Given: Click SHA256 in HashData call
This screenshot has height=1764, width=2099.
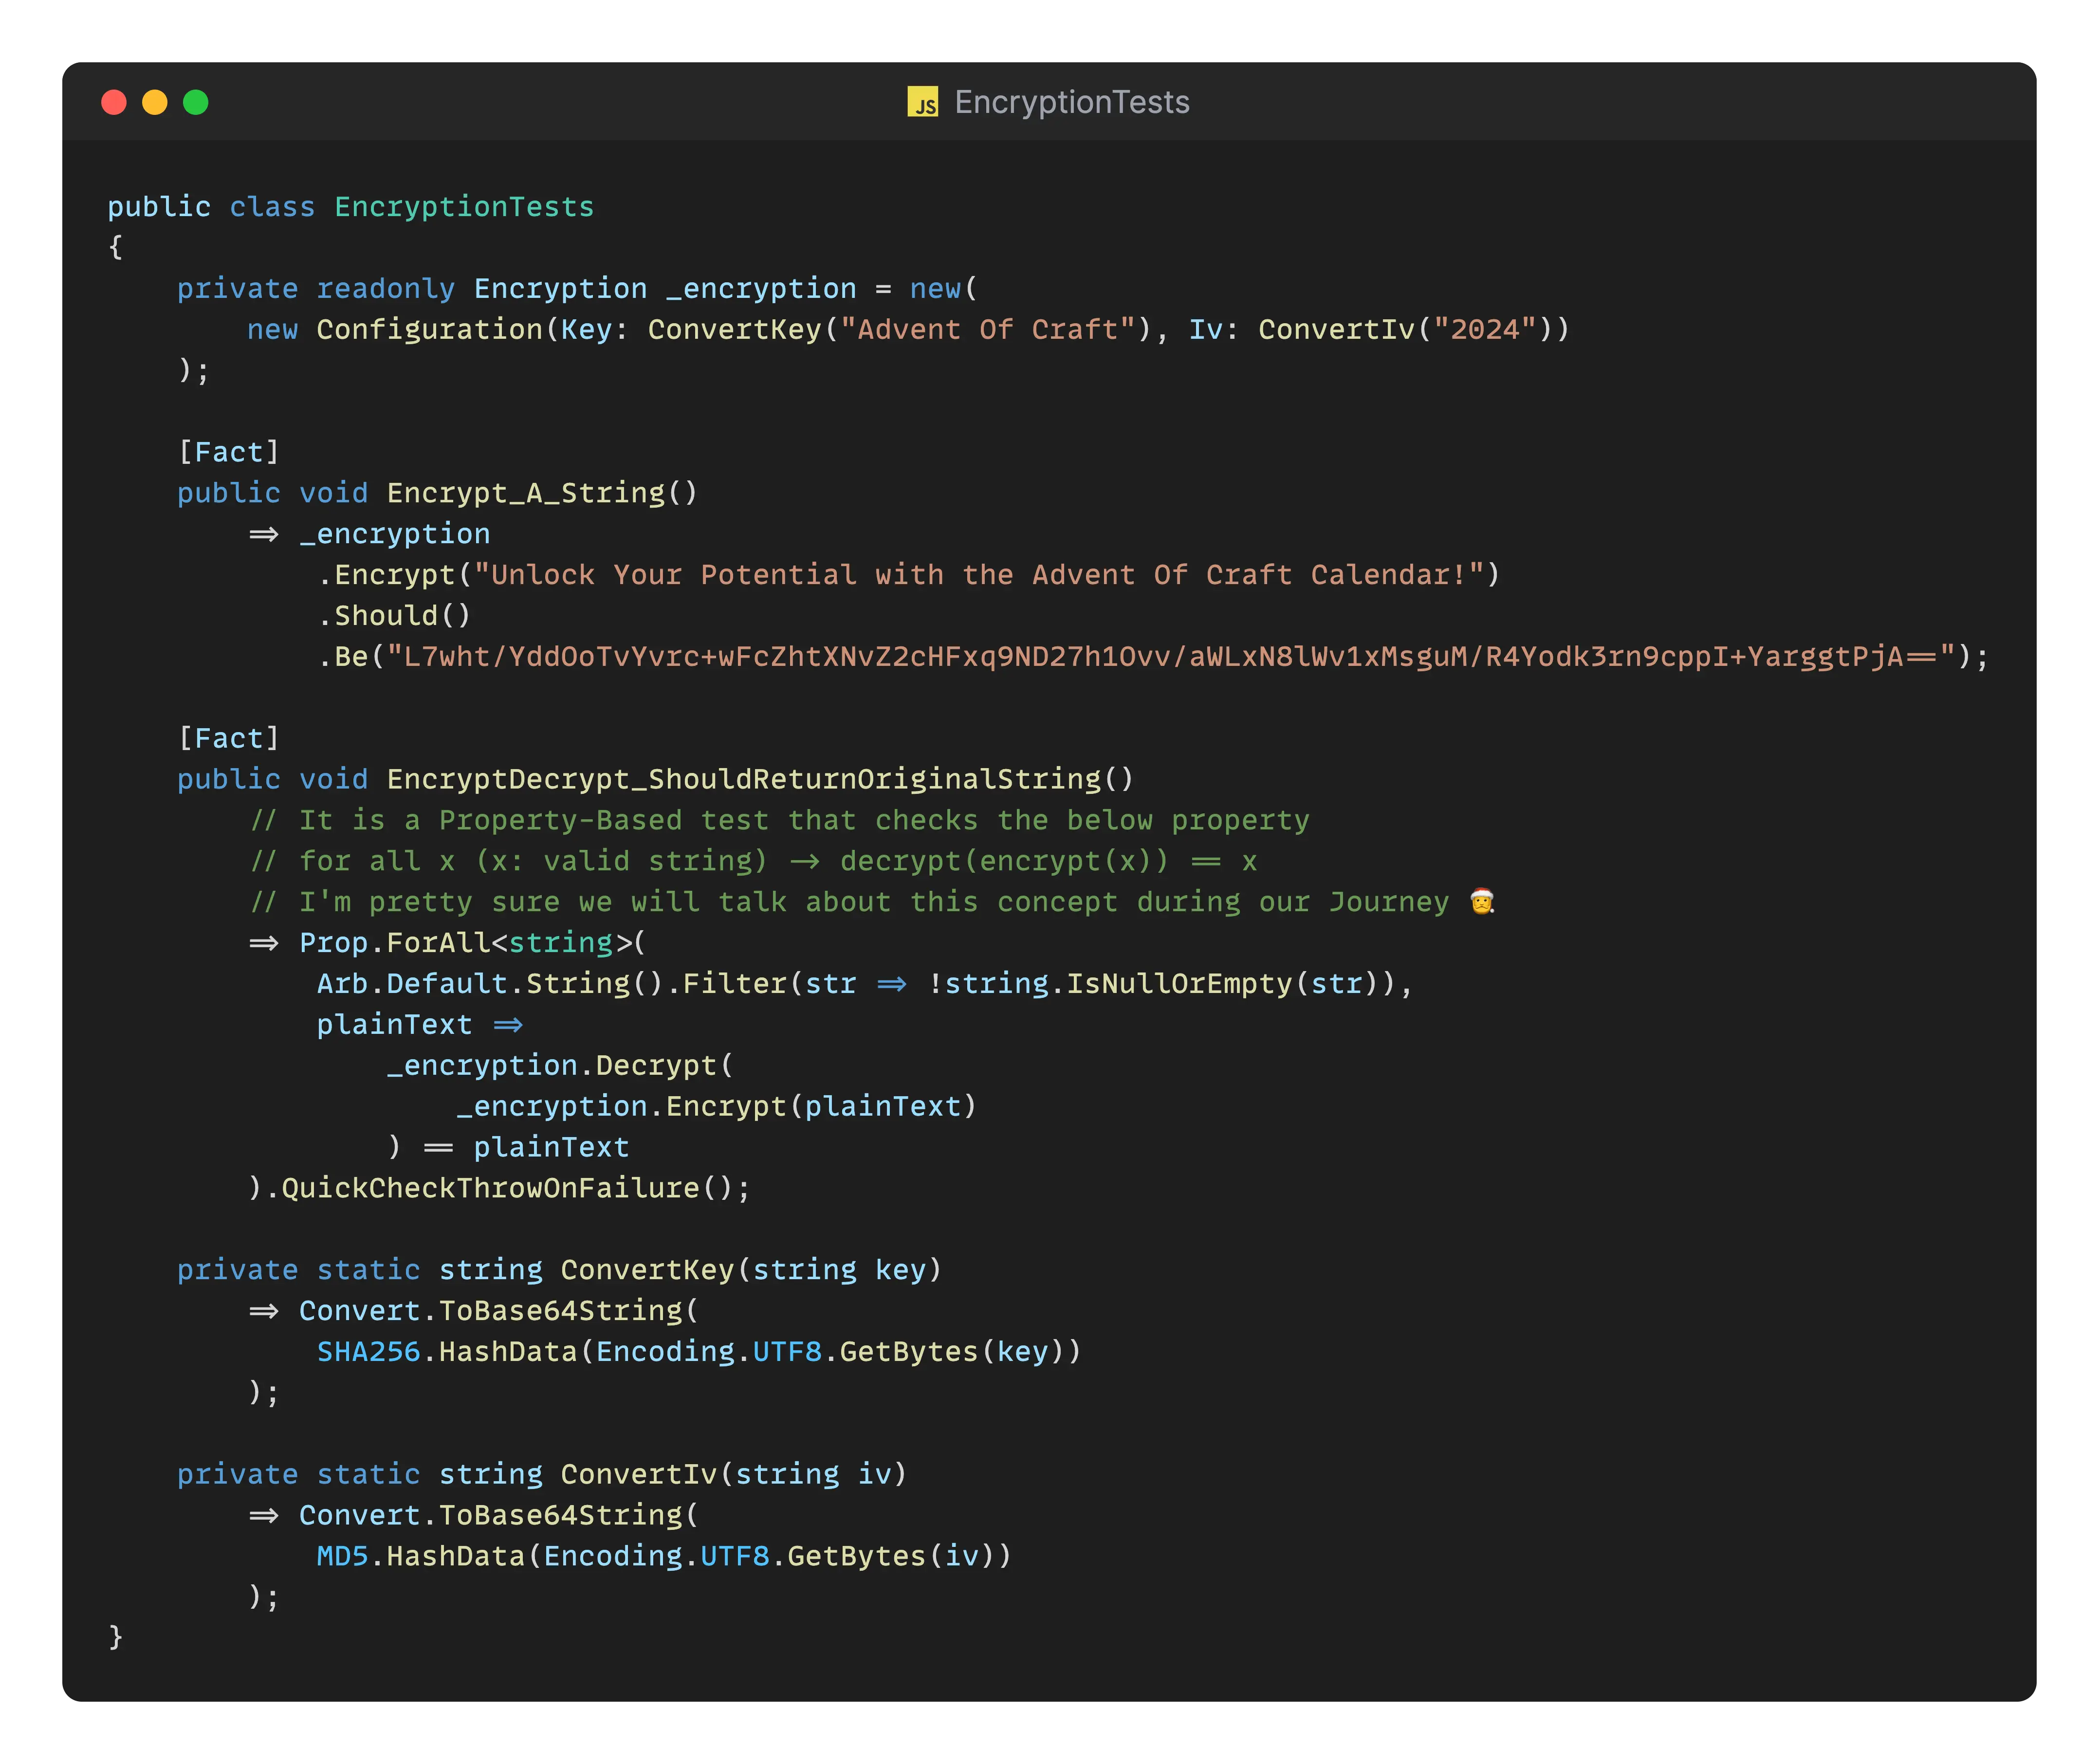Looking at the screenshot, I should 369,1352.
